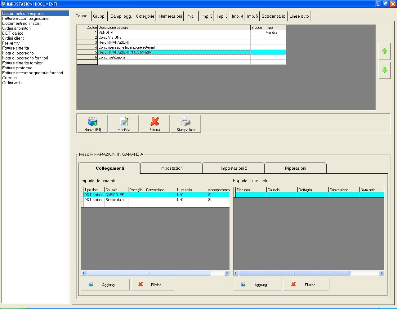Open the Riparazioni sub-tab

(x=295, y=168)
